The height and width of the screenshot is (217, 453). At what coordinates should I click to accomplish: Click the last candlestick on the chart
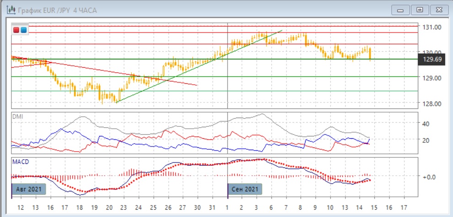pos(370,54)
